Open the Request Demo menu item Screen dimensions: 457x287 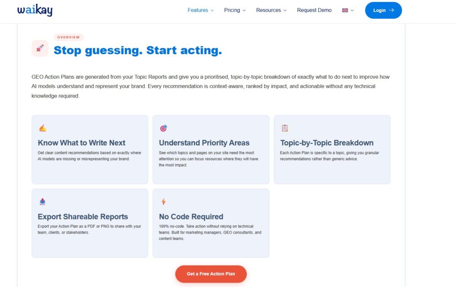pyautogui.click(x=314, y=10)
